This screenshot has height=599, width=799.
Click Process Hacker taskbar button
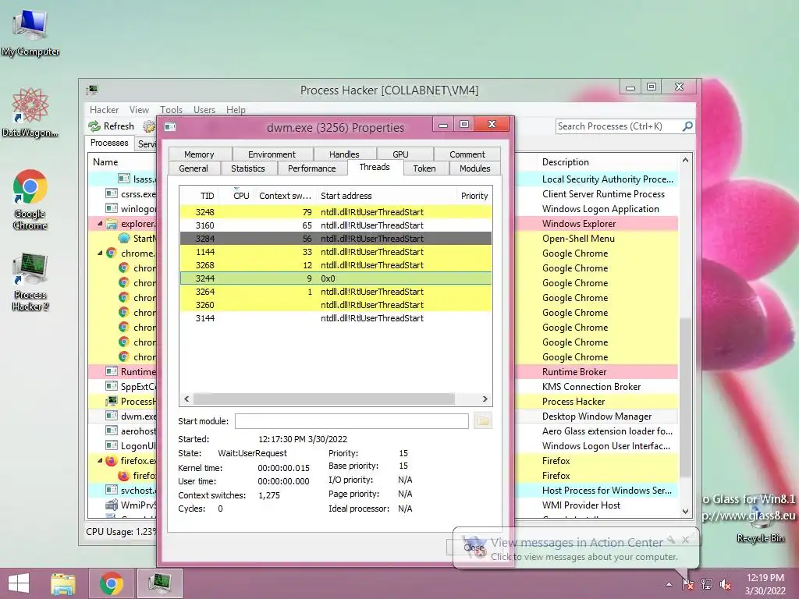pyautogui.click(x=160, y=583)
